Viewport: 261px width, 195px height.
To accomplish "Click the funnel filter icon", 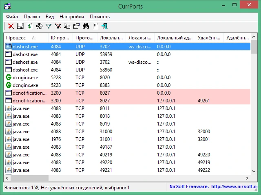I will (49, 26).
